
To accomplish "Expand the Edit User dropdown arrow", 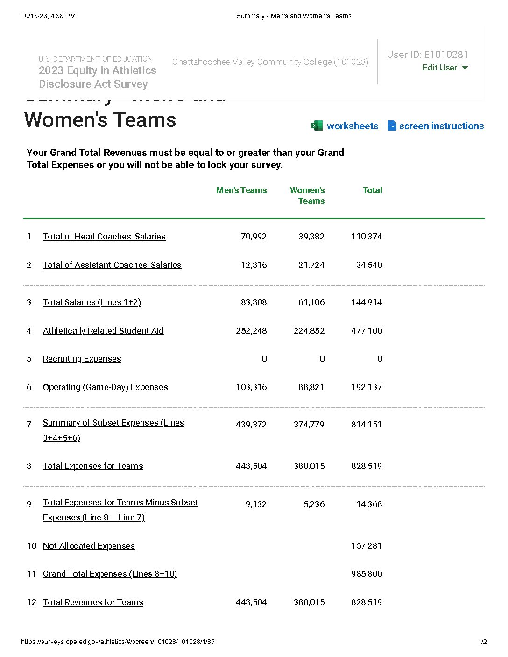I will tap(465, 68).
